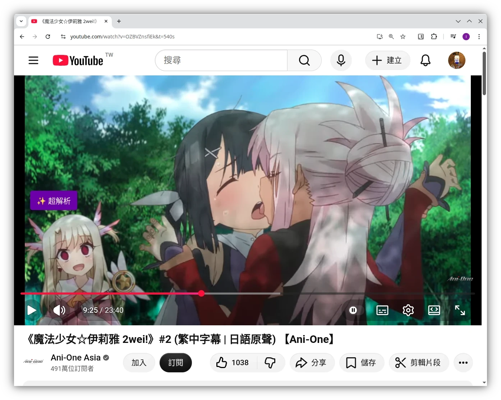Expand more actions three-dot menu
501x400 pixels.
(463, 363)
